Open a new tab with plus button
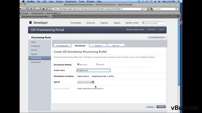The height and width of the screenshot is (113, 202). (55, 16)
